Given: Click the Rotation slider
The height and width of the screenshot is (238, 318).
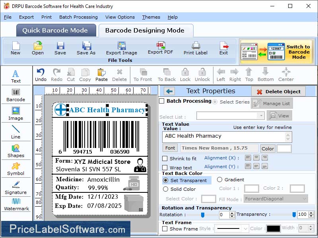Looking at the screenshot, I should [x=202, y=215].
